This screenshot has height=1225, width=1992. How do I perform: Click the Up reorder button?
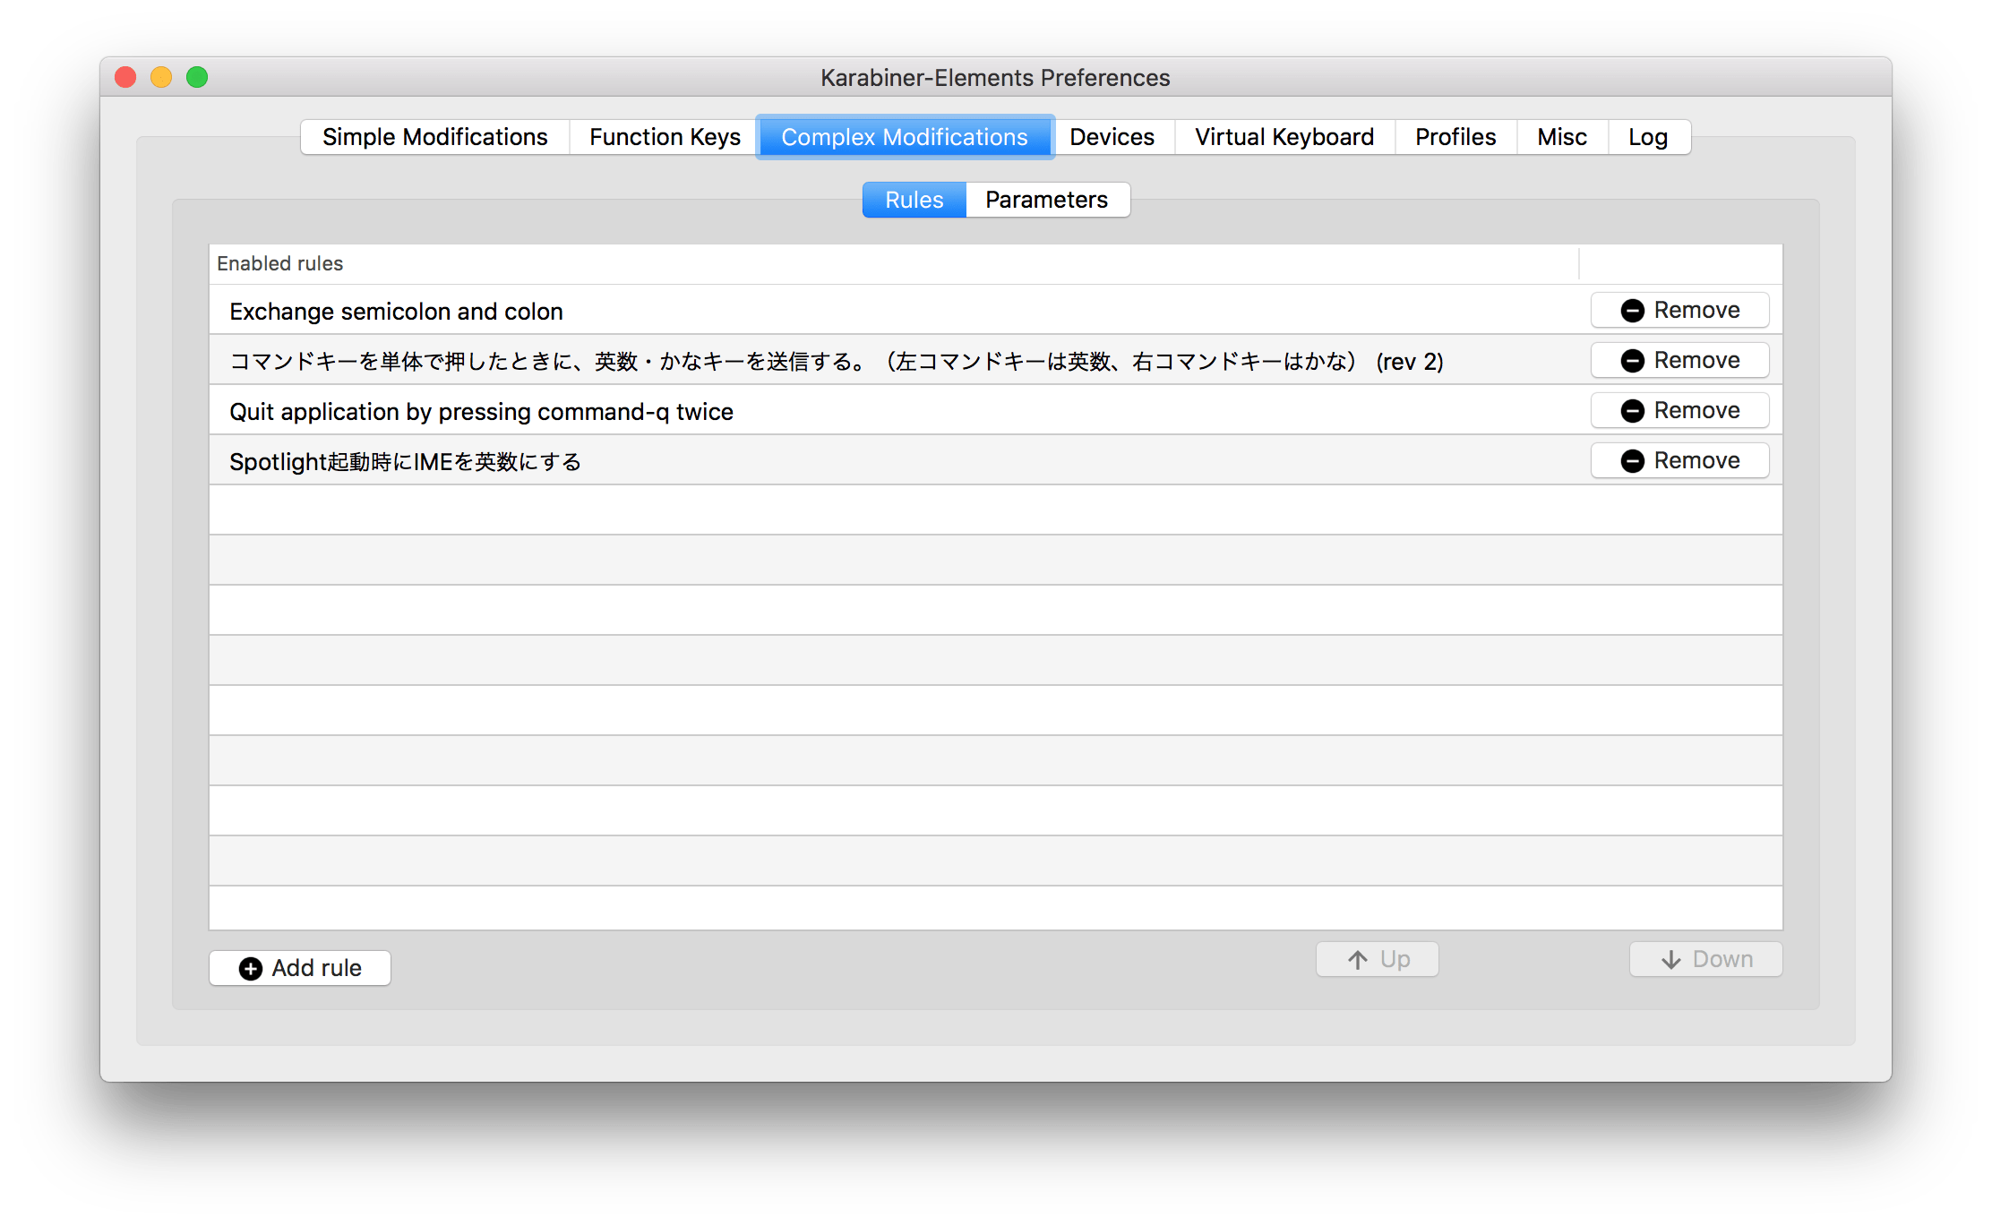(x=1378, y=959)
